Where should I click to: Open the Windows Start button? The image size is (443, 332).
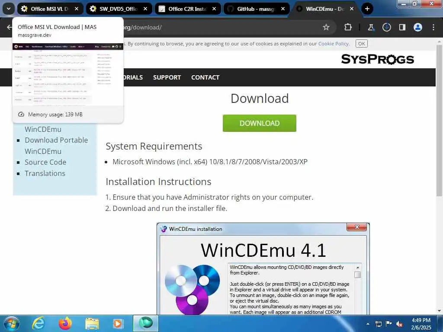click(x=11, y=323)
